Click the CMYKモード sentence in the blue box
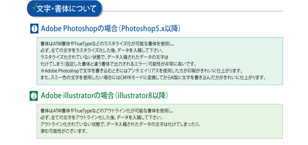Screen dimensions: 308x145 pyautogui.click(x=153, y=77)
